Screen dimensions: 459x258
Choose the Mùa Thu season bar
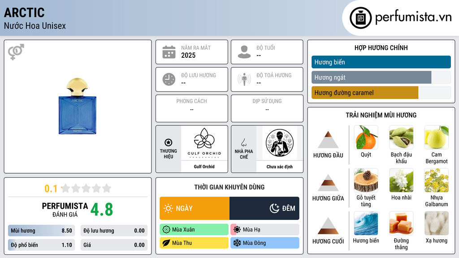coord(194,243)
